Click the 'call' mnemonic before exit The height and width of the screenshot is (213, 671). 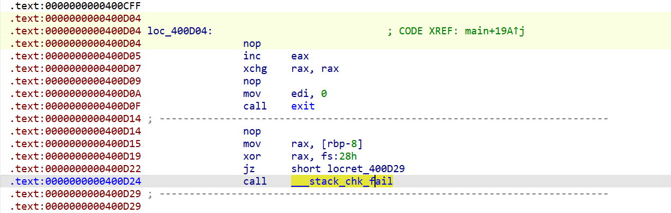(x=255, y=106)
